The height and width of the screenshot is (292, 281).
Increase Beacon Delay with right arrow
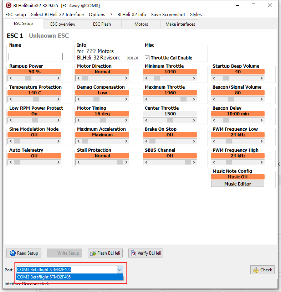[262, 120]
